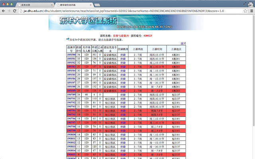Close the 东华大学 tab
This screenshot has width=255, height=159.
click(52, 5)
